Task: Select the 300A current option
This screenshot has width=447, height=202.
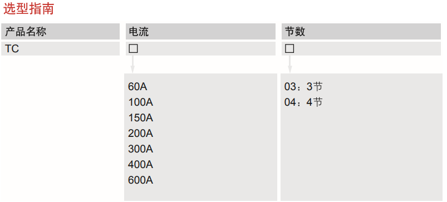Action: (140, 149)
